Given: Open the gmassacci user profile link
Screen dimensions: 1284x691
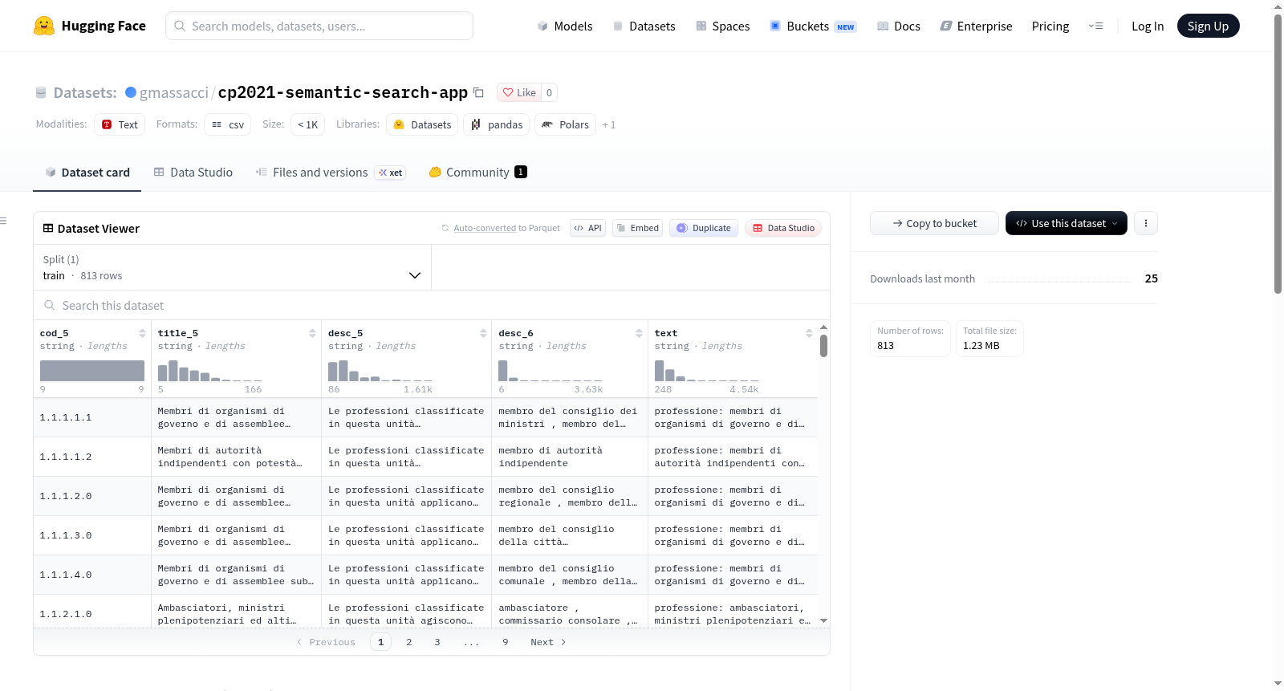Looking at the screenshot, I should [174, 92].
